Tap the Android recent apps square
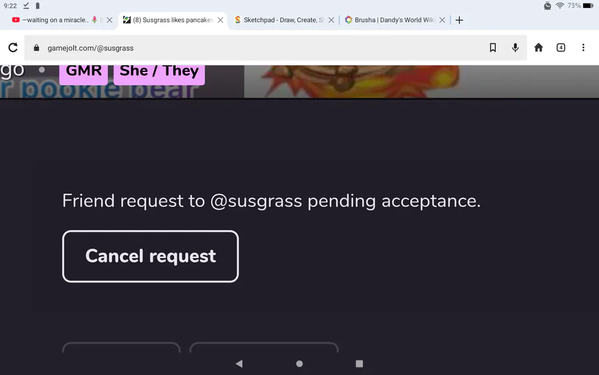The height and width of the screenshot is (375, 599). (x=359, y=364)
